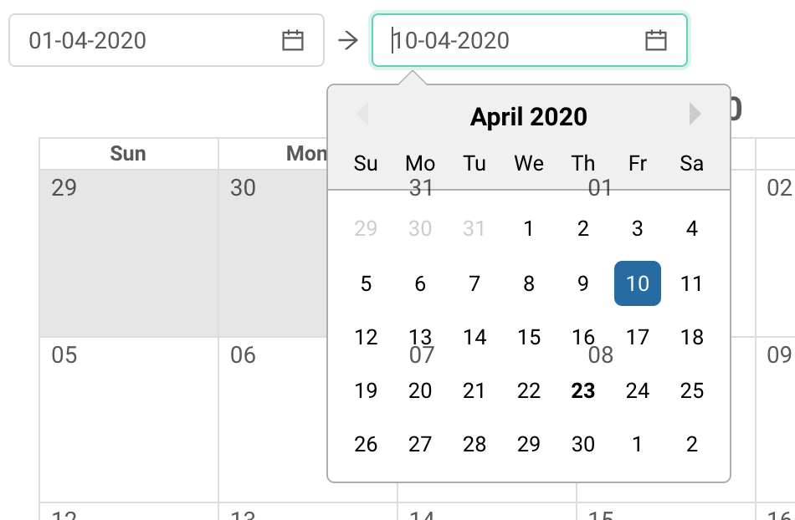Click the previous month navigation arrow
Image resolution: width=795 pixels, height=520 pixels.
(x=363, y=115)
